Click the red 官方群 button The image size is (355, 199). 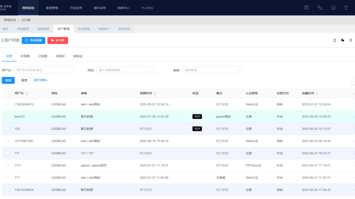(x=58, y=40)
